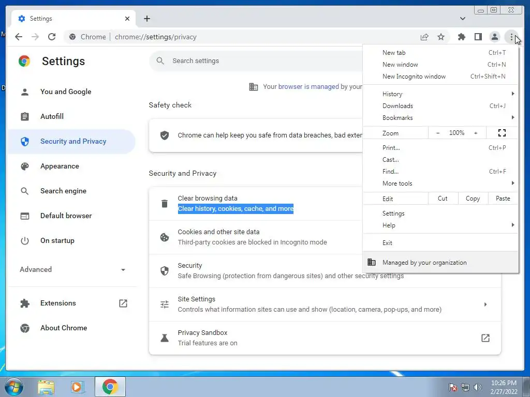The width and height of the screenshot is (530, 397).
Task: Expand the Help submenu
Action: pos(440,225)
